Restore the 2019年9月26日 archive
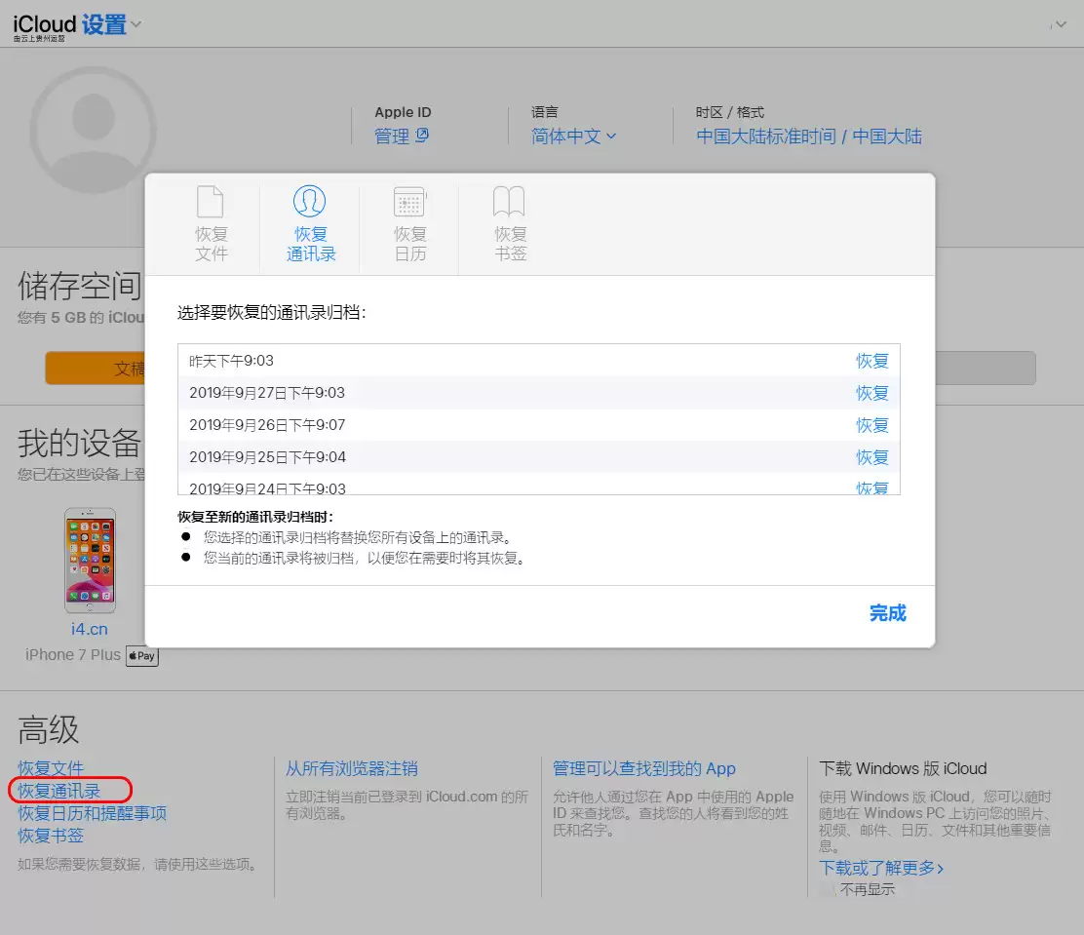Image resolution: width=1084 pixels, height=935 pixels. click(871, 425)
